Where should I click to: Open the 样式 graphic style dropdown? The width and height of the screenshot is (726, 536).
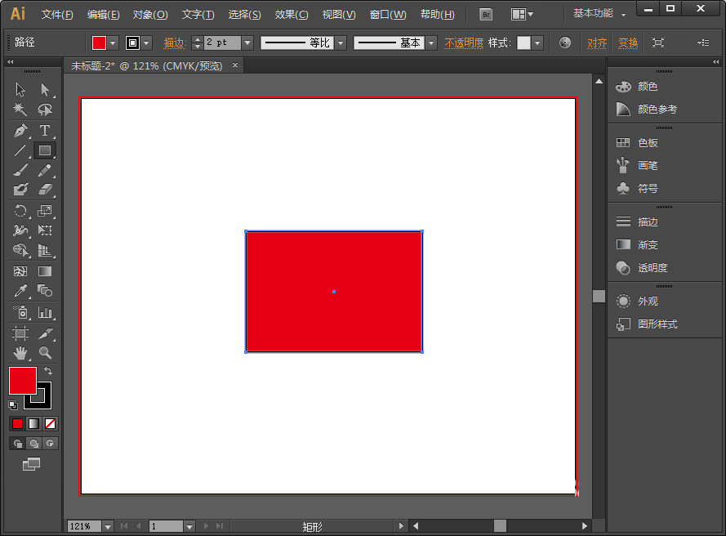(537, 43)
